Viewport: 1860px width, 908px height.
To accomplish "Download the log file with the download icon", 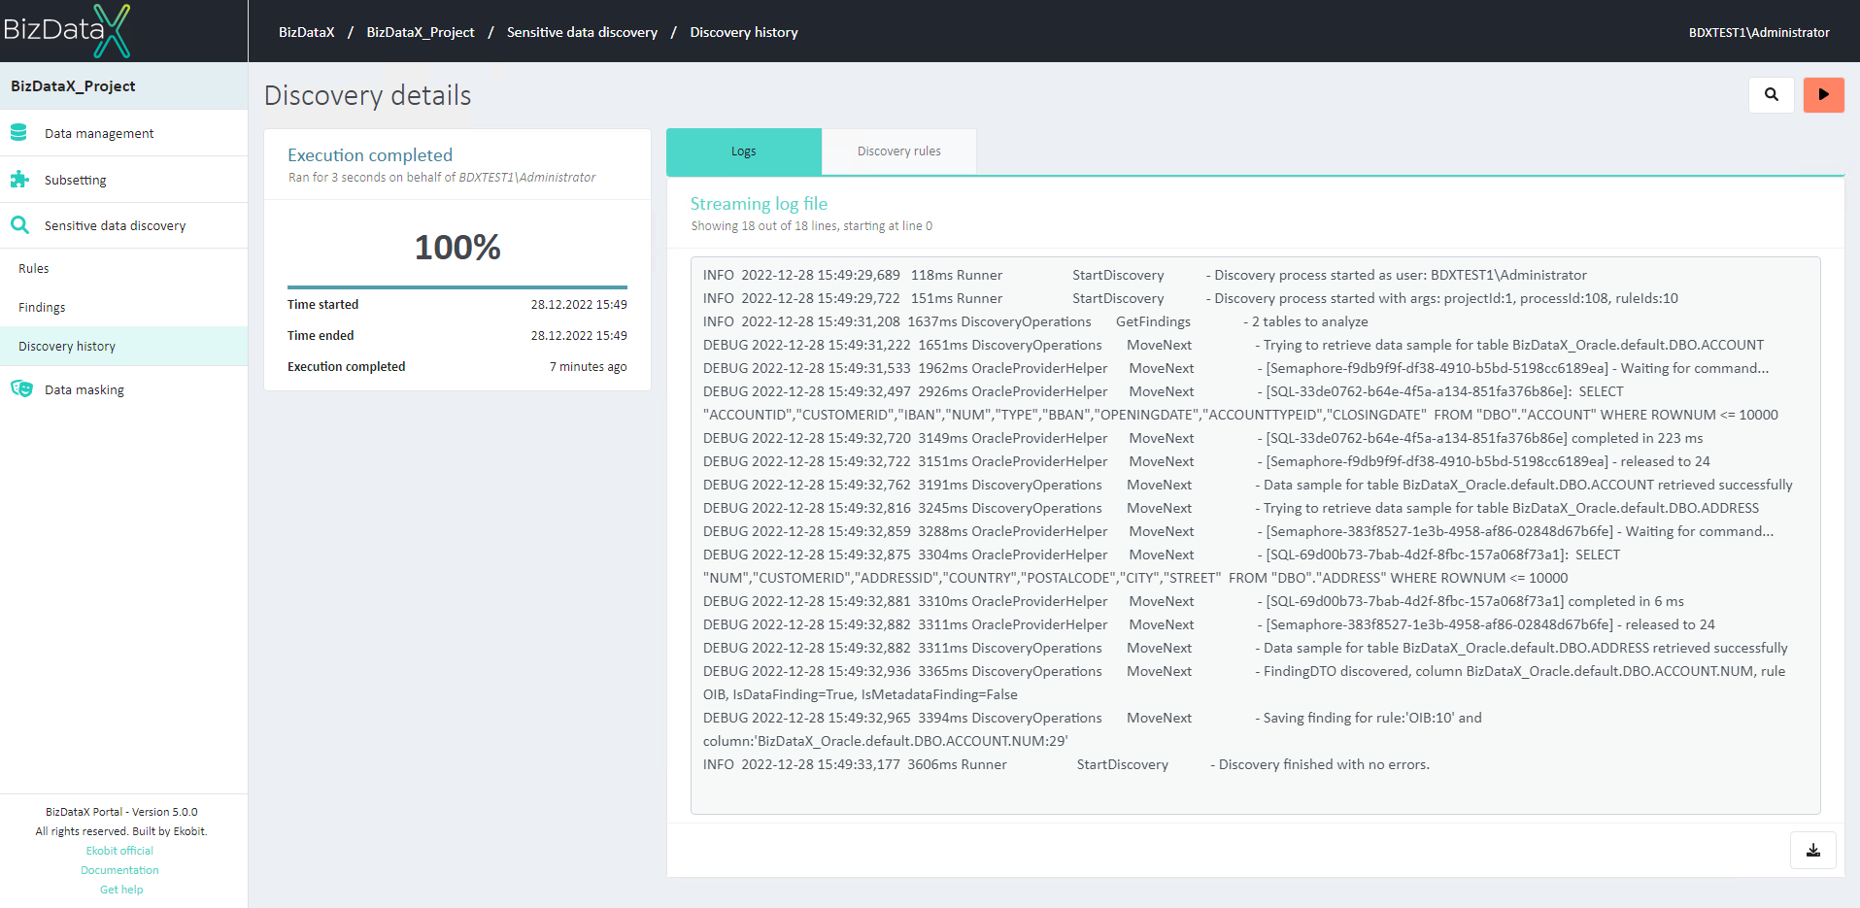I will (x=1812, y=850).
